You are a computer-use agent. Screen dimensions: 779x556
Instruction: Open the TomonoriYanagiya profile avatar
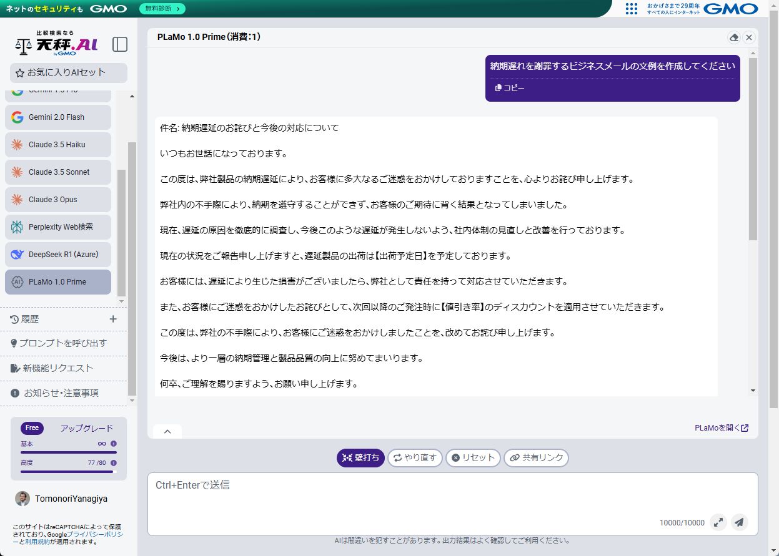point(23,499)
